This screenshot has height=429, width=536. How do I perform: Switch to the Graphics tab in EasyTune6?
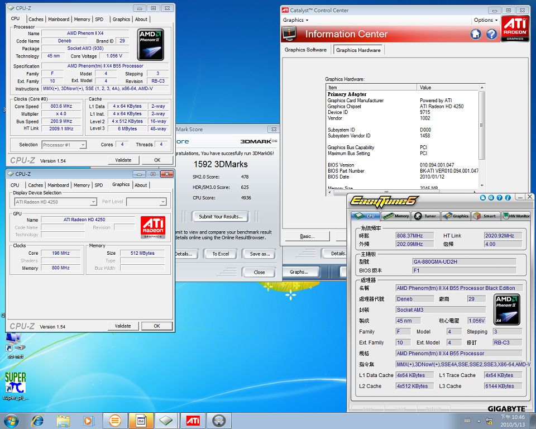tap(456, 216)
